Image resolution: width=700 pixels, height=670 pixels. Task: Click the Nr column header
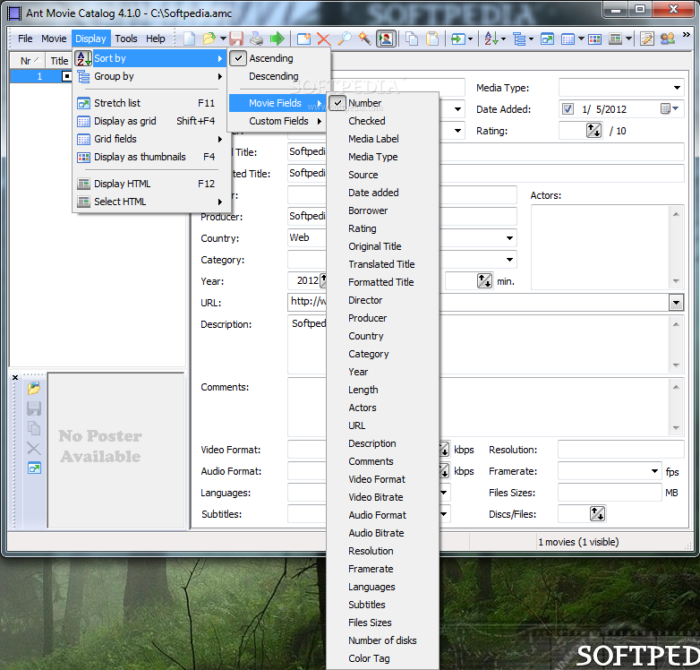(x=27, y=61)
